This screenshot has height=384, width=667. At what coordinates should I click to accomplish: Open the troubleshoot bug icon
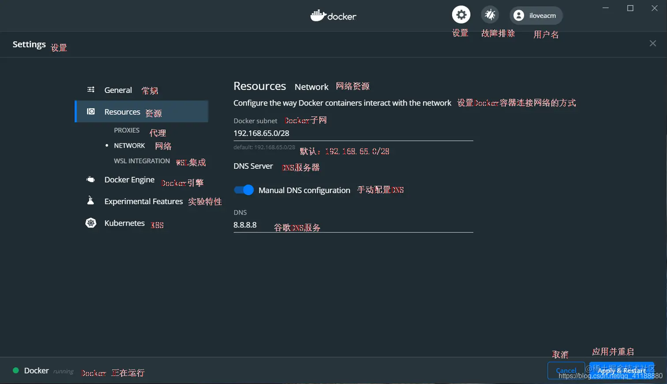pyautogui.click(x=490, y=15)
